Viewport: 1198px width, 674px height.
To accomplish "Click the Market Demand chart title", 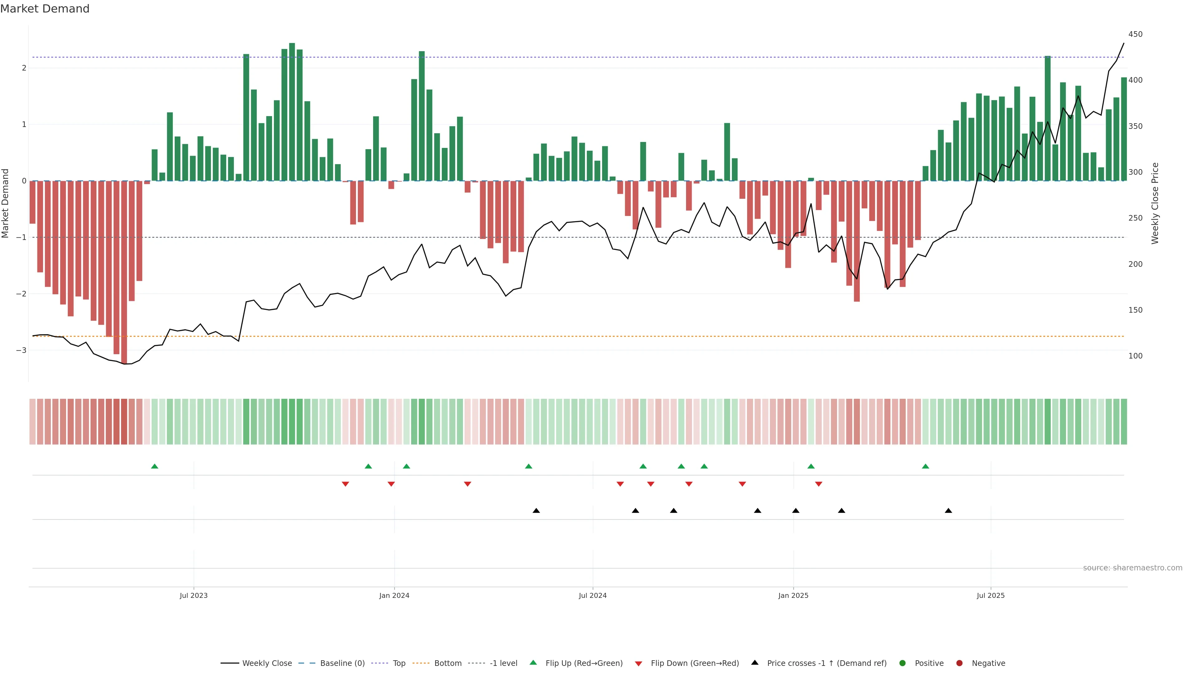I will click(x=45, y=9).
